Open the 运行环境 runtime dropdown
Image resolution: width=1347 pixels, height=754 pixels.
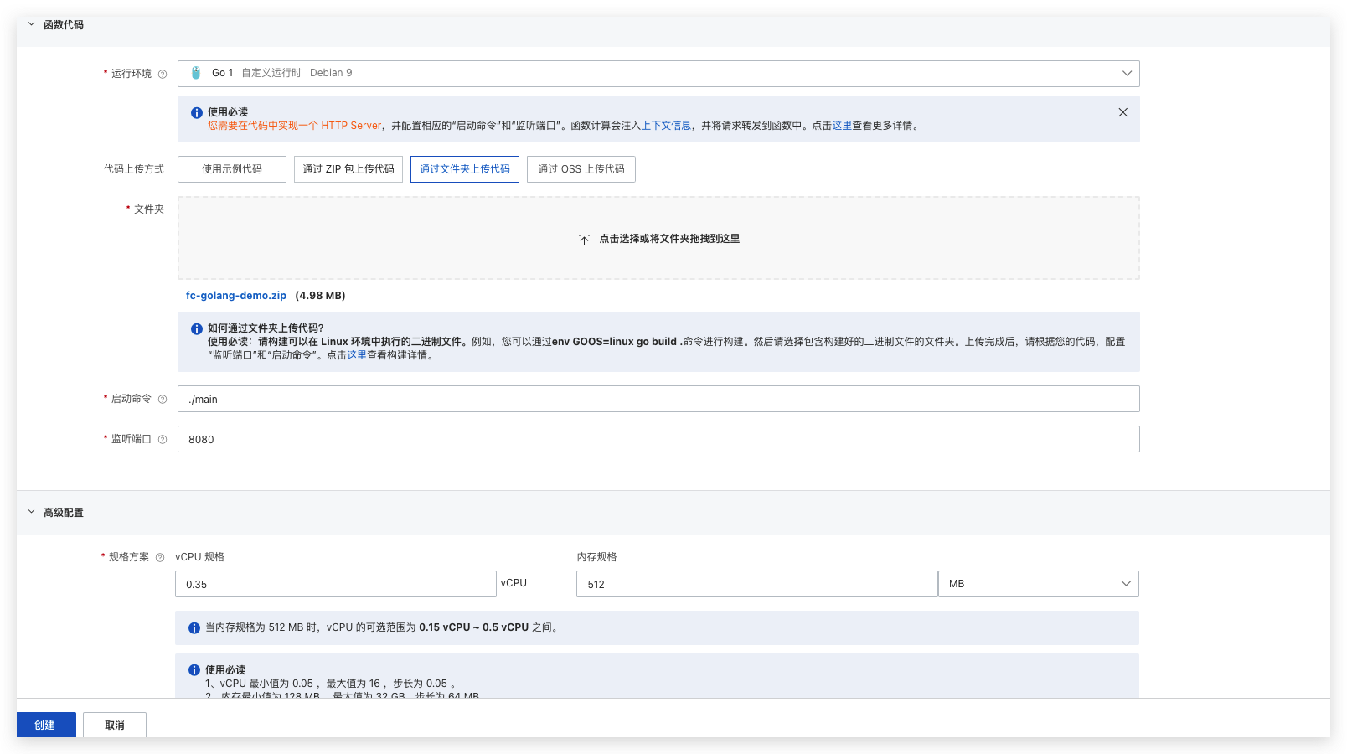[658, 74]
